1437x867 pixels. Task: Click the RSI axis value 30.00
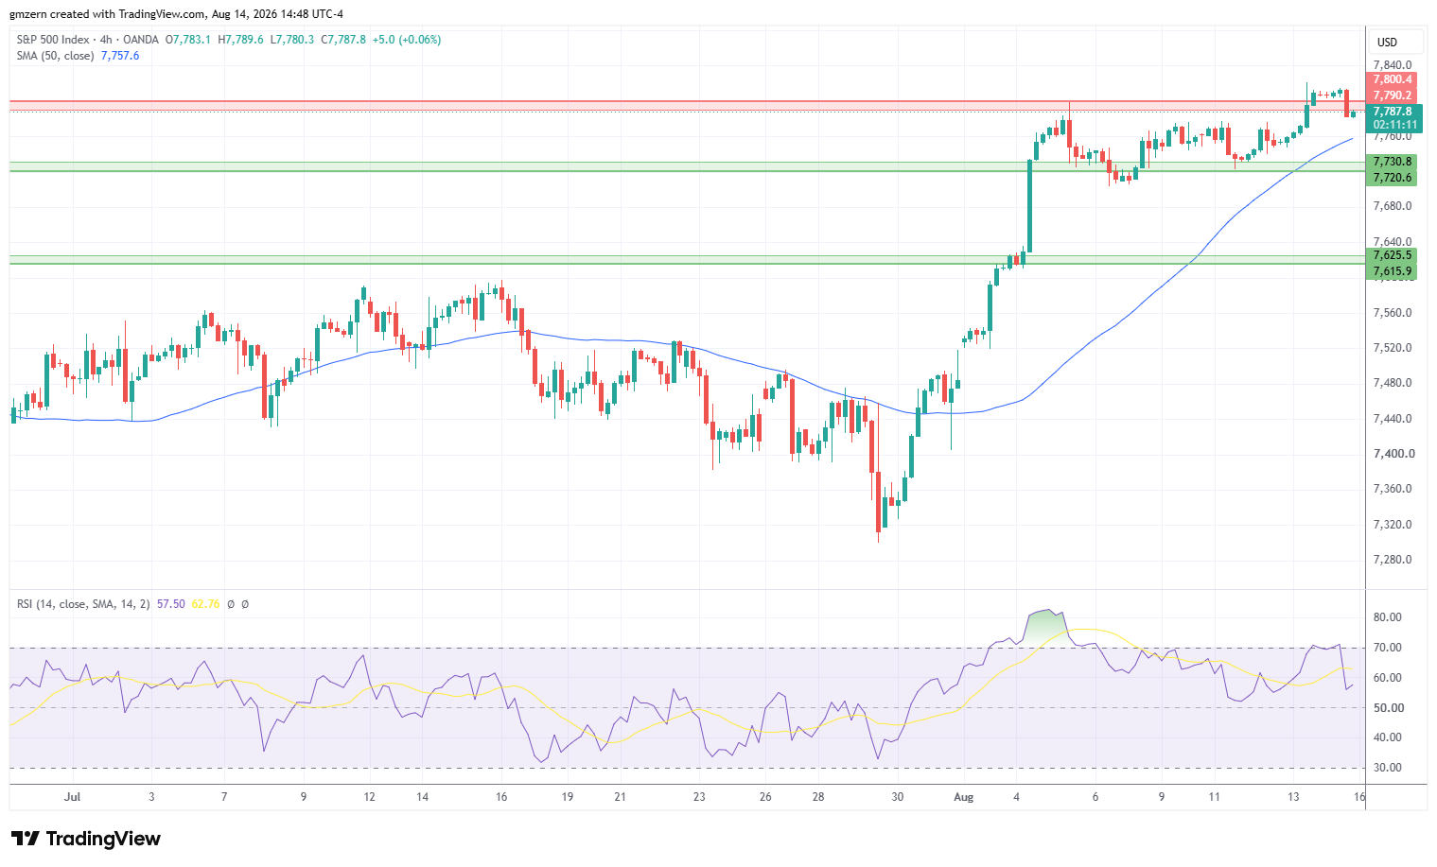click(1388, 768)
